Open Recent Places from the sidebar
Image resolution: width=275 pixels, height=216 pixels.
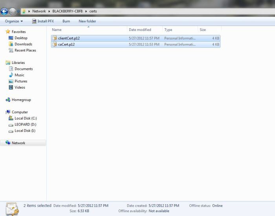click(x=25, y=51)
